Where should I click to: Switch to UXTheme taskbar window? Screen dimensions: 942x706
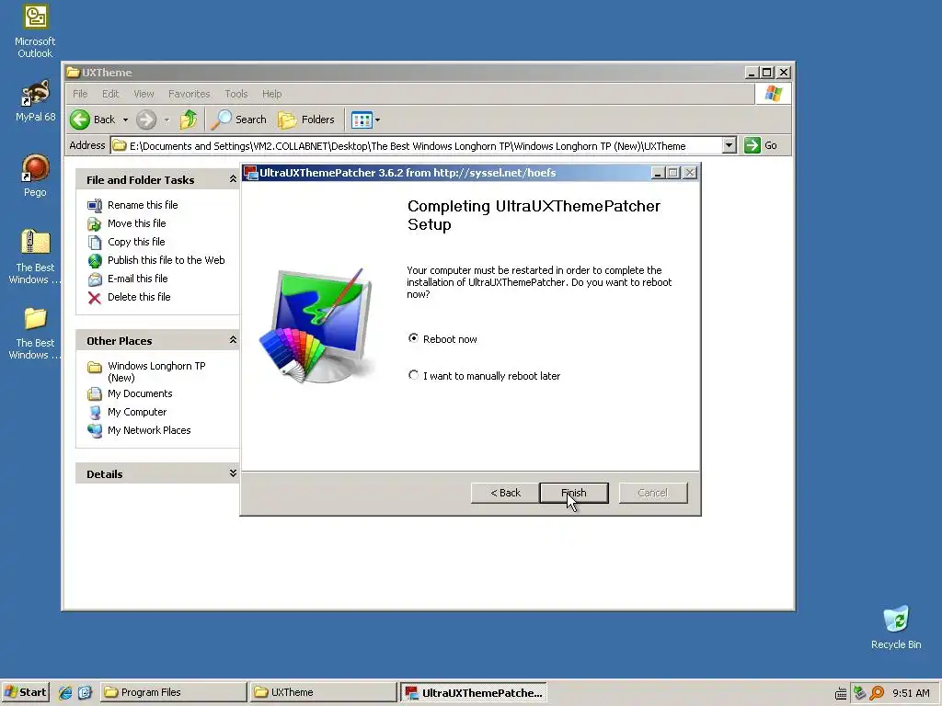click(x=323, y=692)
